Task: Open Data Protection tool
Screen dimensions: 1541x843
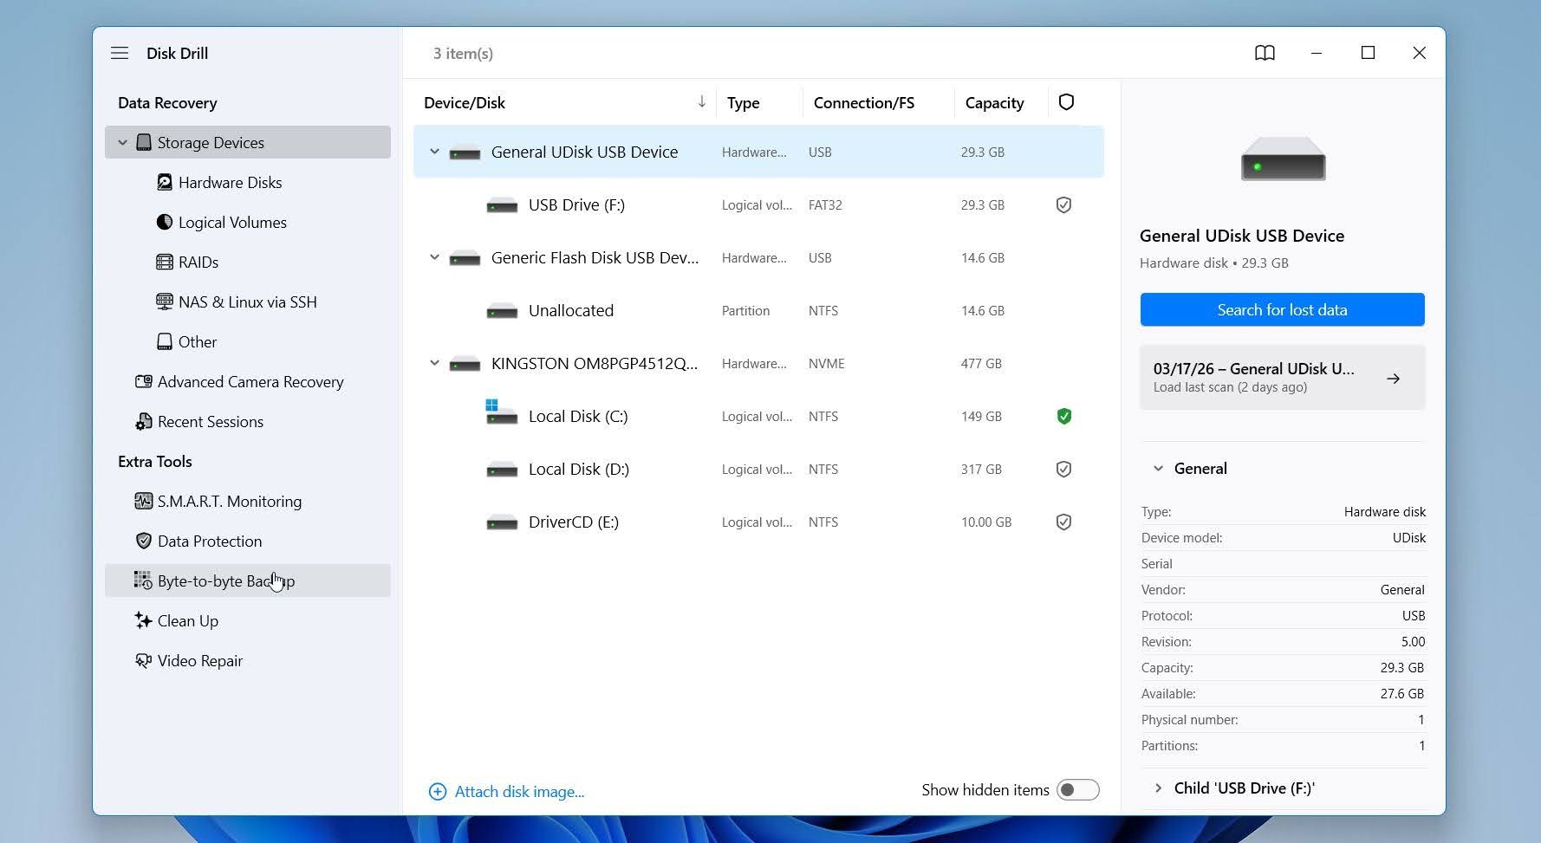Action: (x=210, y=541)
